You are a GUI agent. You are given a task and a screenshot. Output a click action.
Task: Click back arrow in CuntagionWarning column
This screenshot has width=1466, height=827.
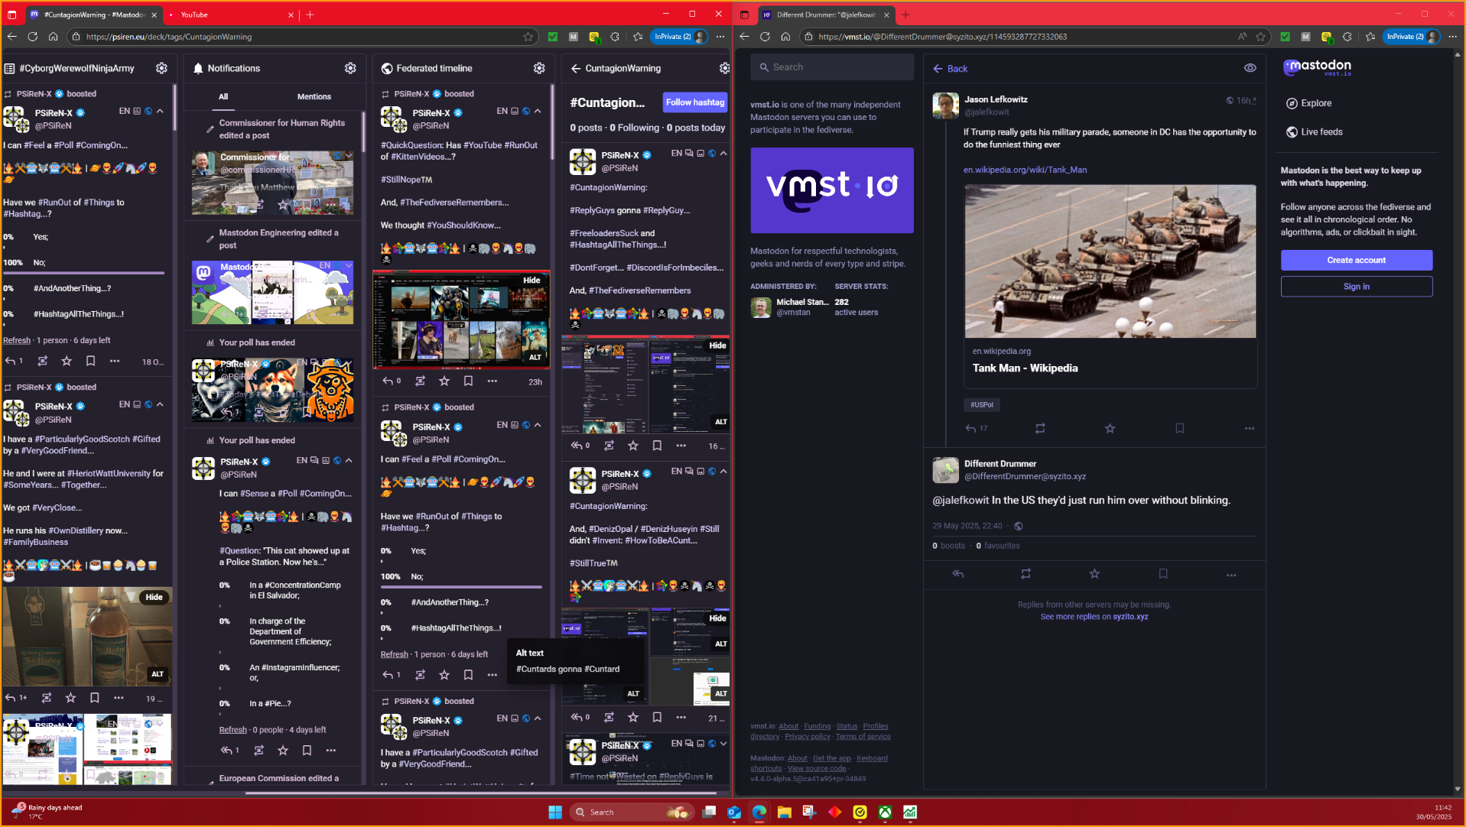coord(576,68)
